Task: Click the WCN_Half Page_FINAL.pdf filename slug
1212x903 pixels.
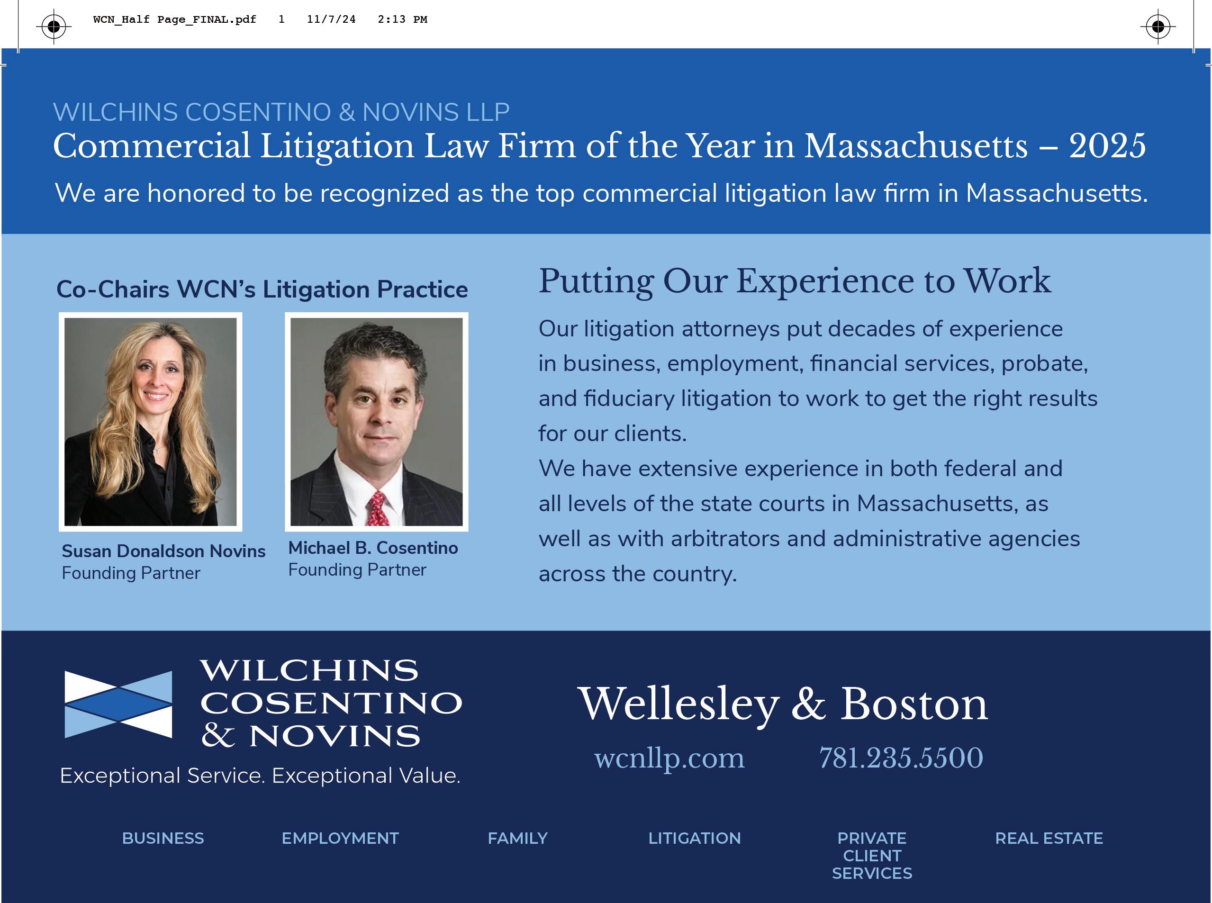Action: tap(174, 20)
